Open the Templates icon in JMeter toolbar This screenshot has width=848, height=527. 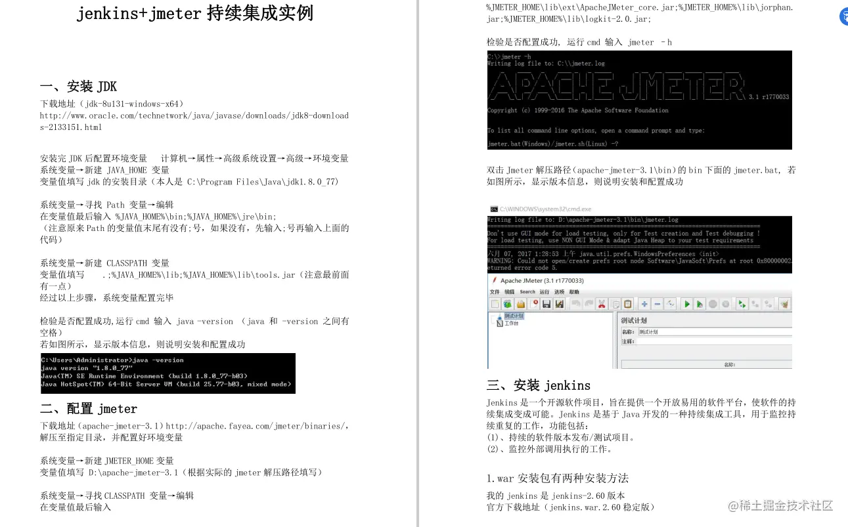507,303
